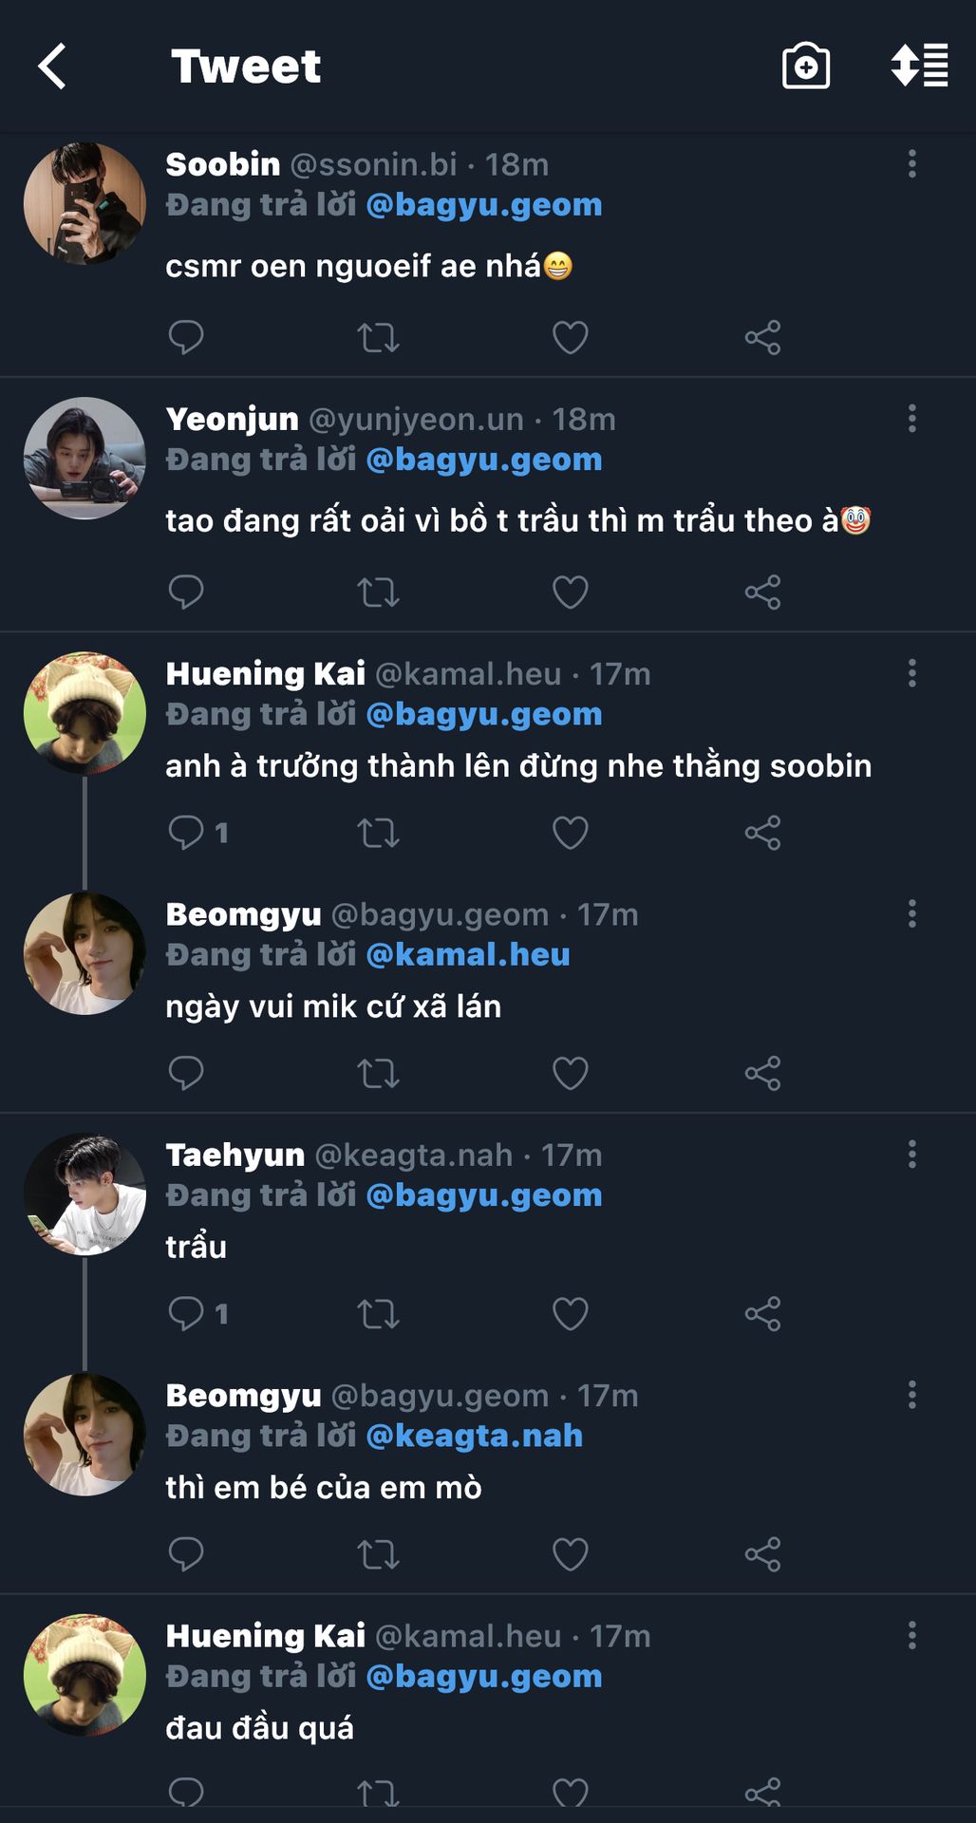Reply to Soobin's tweet
The height and width of the screenshot is (1823, 976).
186,337
